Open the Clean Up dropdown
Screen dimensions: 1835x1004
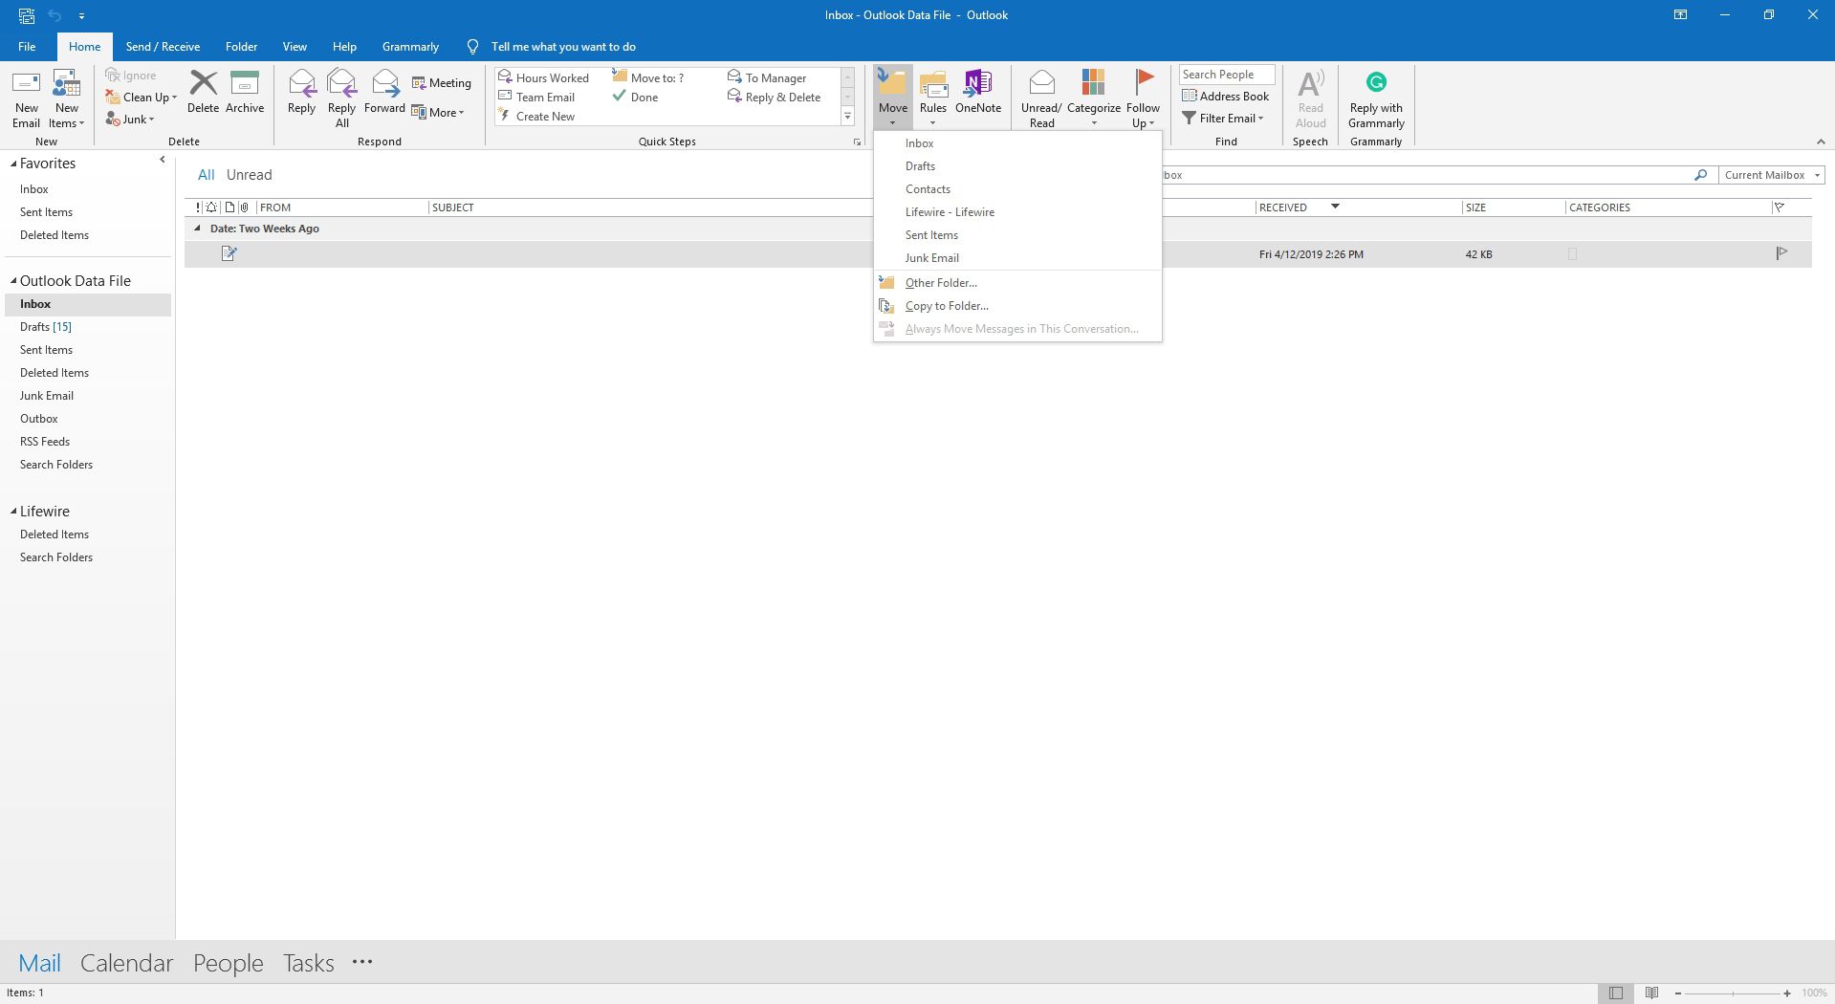click(x=142, y=97)
